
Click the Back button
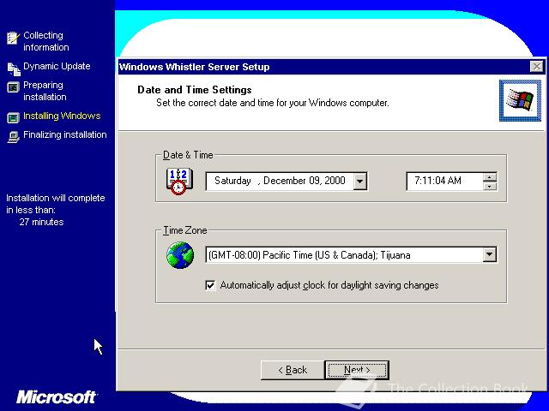point(293,370)
